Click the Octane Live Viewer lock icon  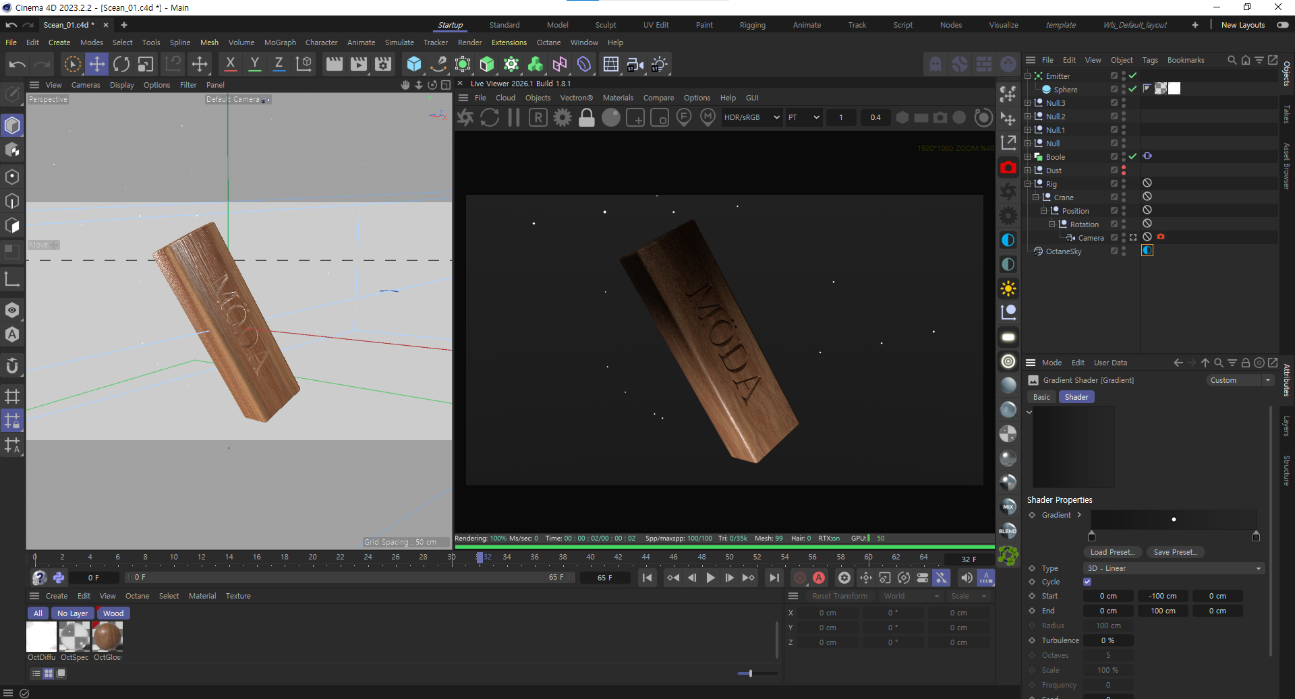pos(587,117)
